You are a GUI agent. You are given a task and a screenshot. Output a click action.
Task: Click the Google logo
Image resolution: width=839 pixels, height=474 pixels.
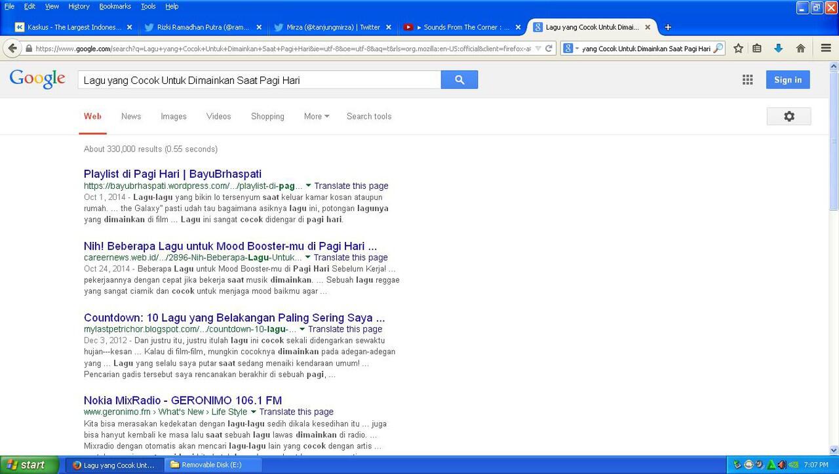point(37,79)
